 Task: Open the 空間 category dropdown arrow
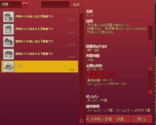pos(25,5)
